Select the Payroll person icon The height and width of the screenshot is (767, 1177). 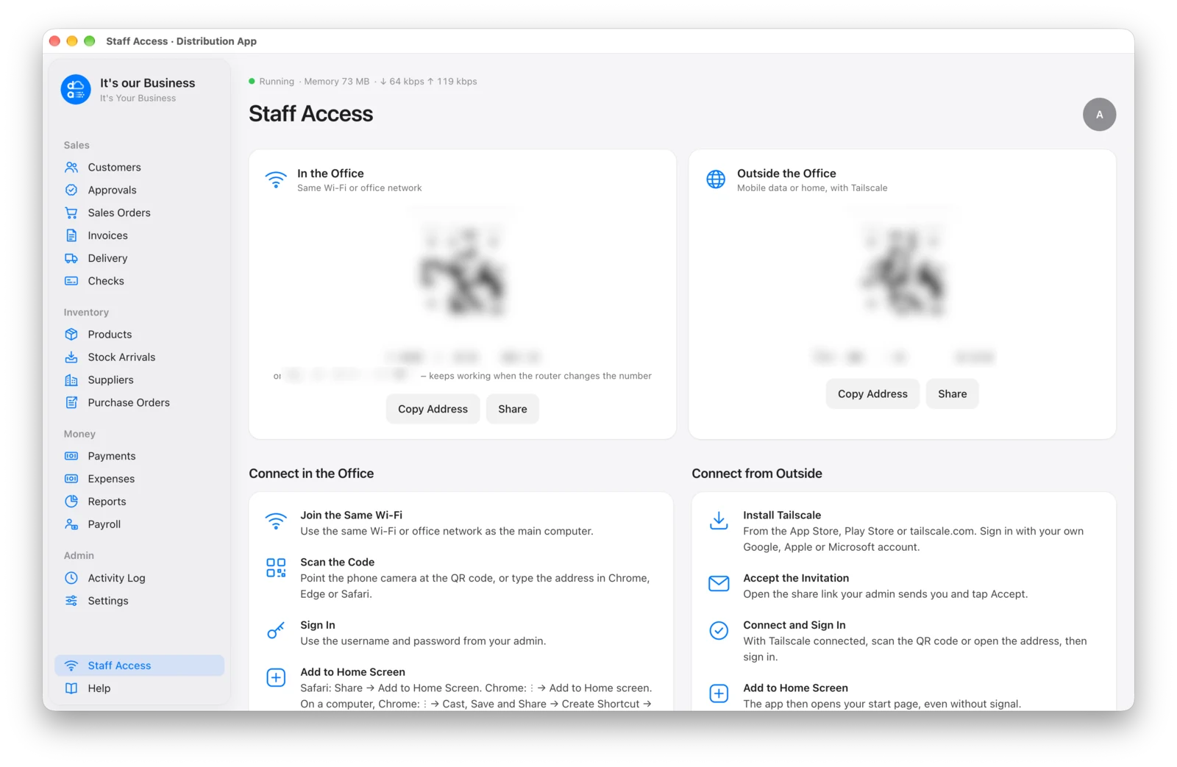coord(71,524)
